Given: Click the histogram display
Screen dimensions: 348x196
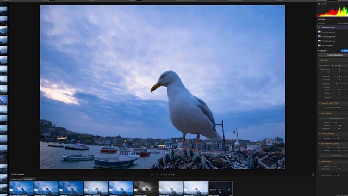Looking at the screenshot, I should [332, 11].
